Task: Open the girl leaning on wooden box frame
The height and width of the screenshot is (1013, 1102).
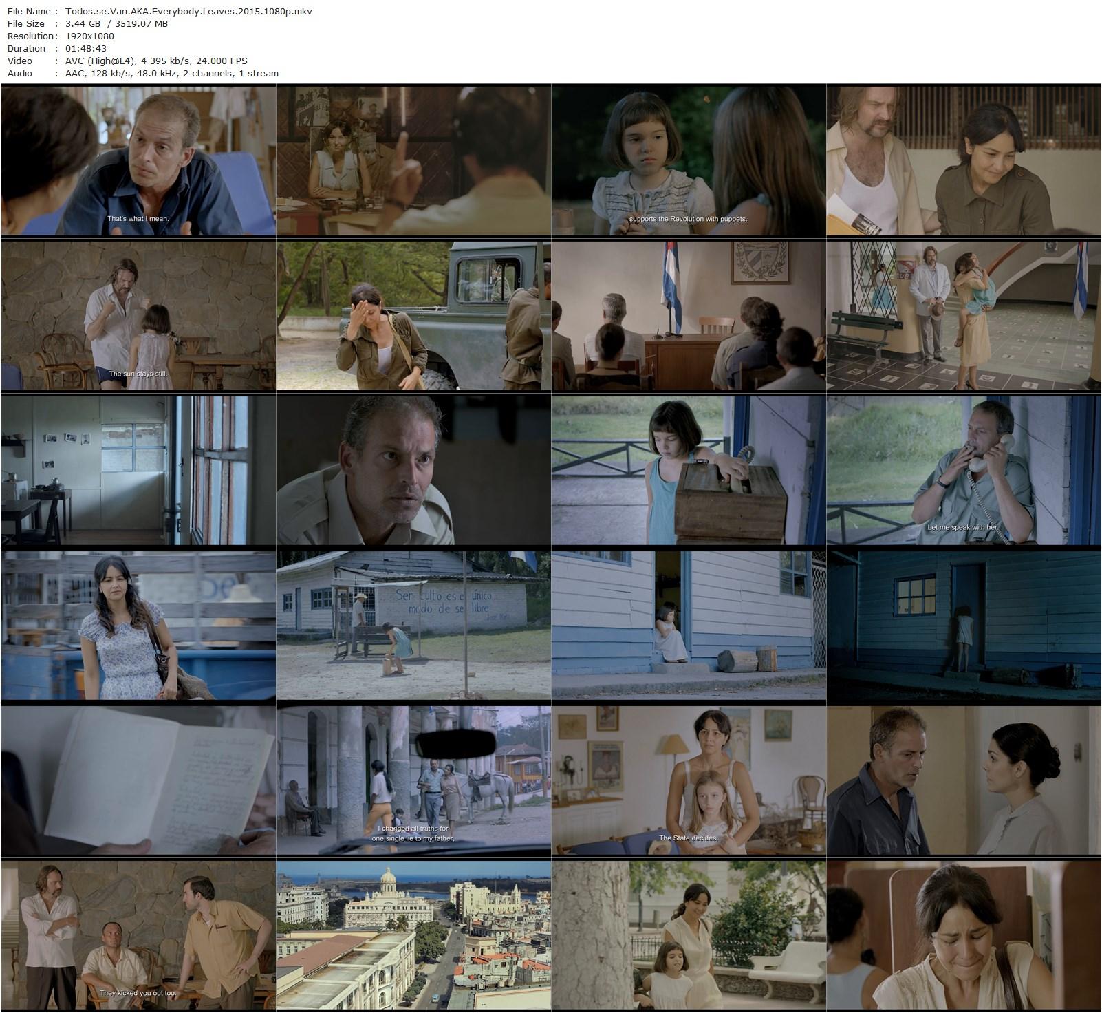Action: (689, 470)
